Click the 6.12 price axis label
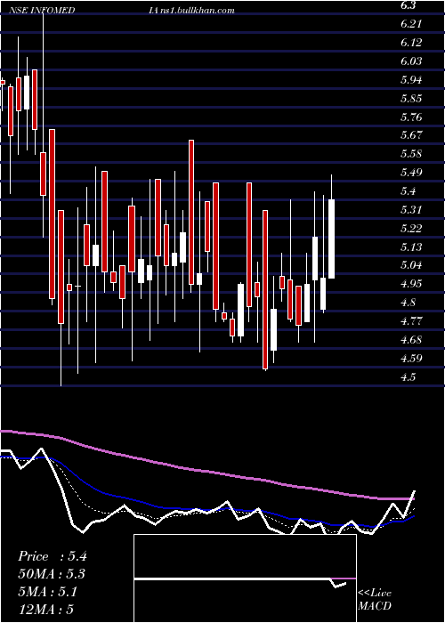445x623 pixels. pos(411,43)
